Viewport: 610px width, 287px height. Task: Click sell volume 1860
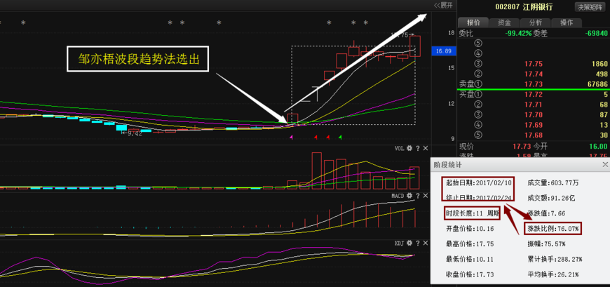click(x=599, y=64)
